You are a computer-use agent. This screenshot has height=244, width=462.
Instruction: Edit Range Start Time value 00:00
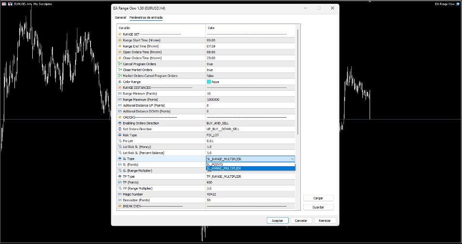(250, 40)
